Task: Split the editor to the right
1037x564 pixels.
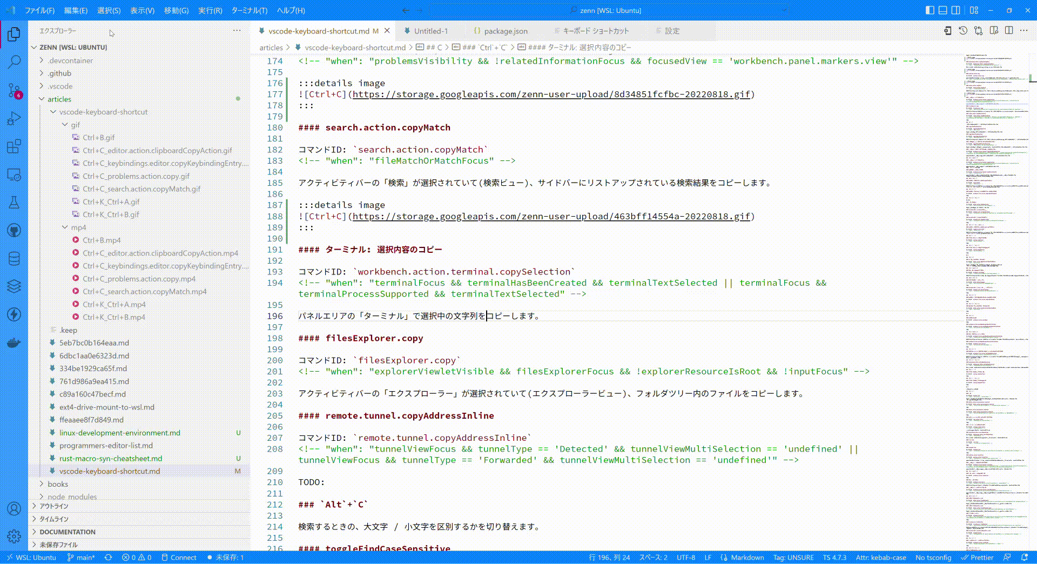Action: point(1009,31)
